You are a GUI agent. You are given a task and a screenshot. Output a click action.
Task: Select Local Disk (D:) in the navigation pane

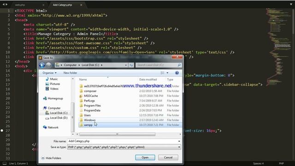click(x=59, y=118)
